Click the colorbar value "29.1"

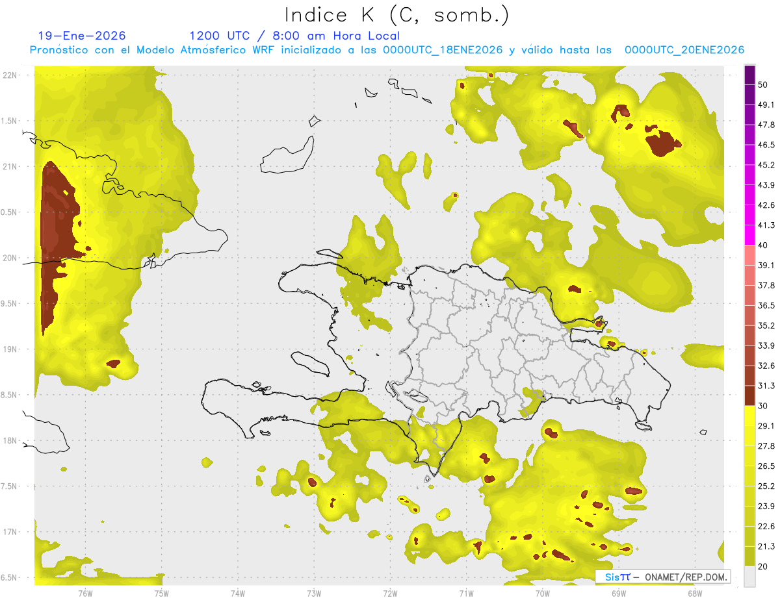point(766,425)
